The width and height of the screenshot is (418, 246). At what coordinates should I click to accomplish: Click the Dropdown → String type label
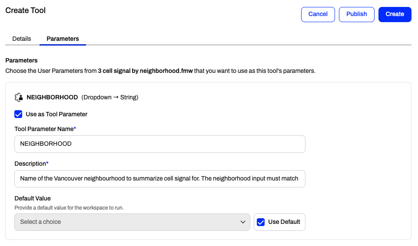tap(110, 98)
